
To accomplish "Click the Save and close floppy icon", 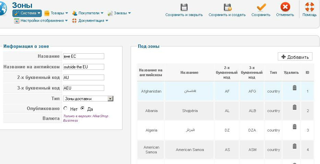I will coord(184,7).
